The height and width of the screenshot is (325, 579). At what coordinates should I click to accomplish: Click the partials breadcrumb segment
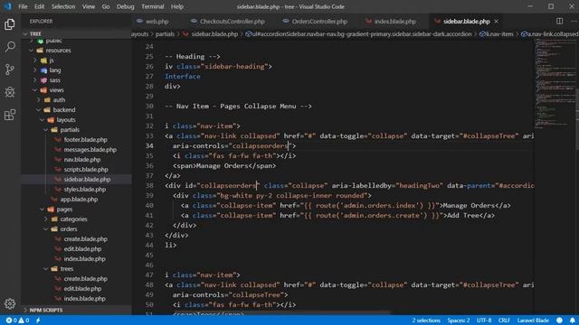[165, 34]
